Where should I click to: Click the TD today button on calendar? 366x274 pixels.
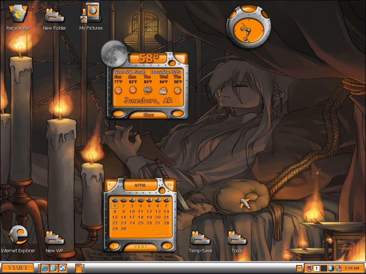click(x=170, y=184)
